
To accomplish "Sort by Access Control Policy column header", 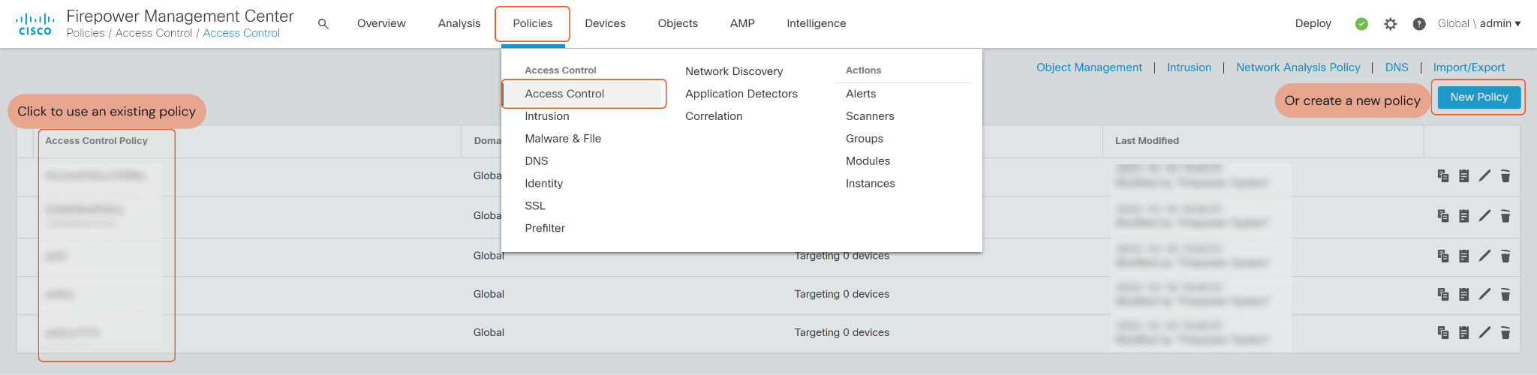I will point(96,141).
